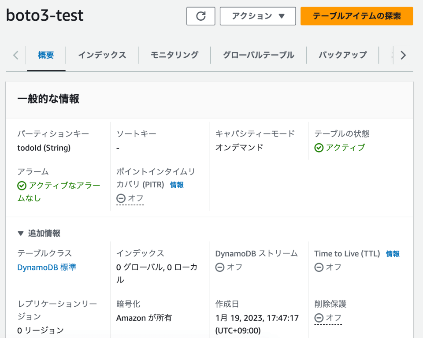This screenshot has width=423, height=338.
Task: Open the アクション dropdown menu
Action: 257,16
